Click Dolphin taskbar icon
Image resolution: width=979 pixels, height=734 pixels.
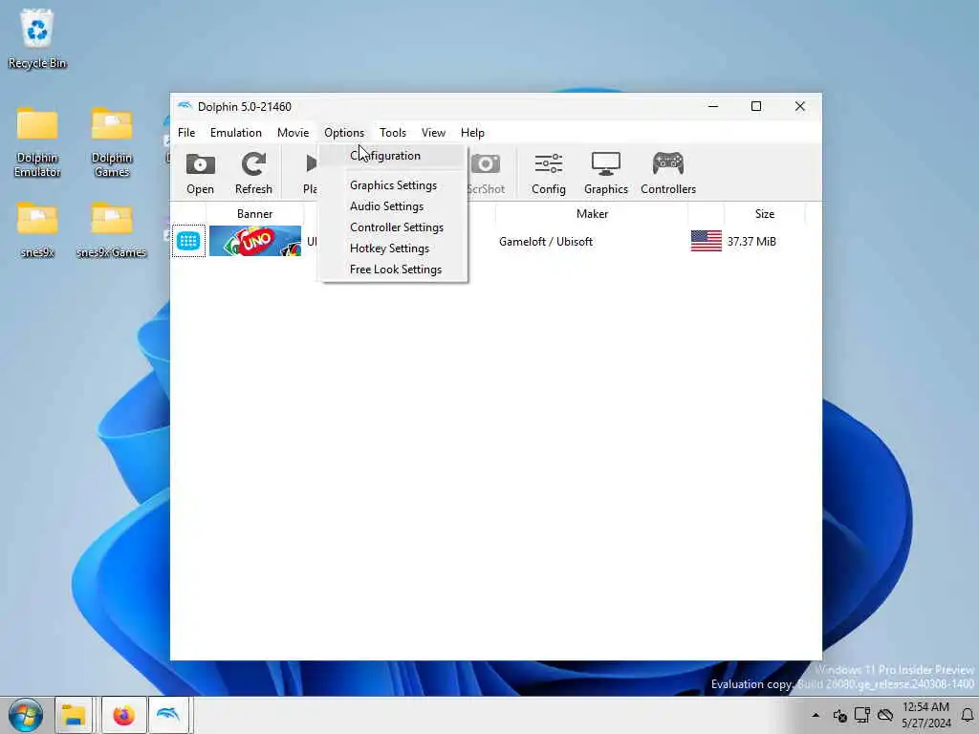point(168,715)
